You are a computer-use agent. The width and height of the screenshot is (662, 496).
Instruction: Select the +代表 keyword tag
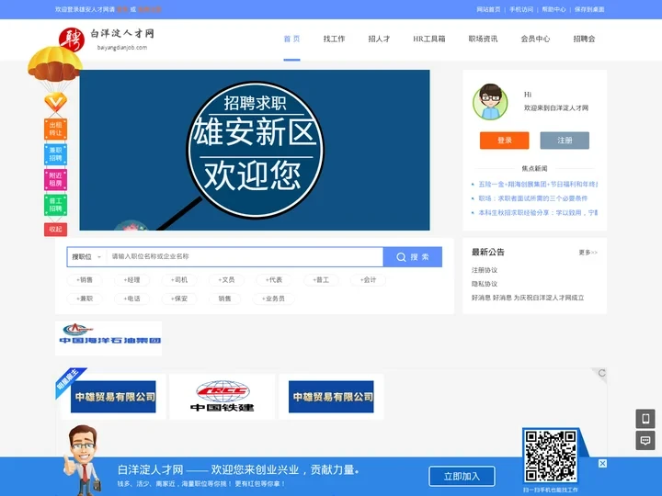pos(274,279)
